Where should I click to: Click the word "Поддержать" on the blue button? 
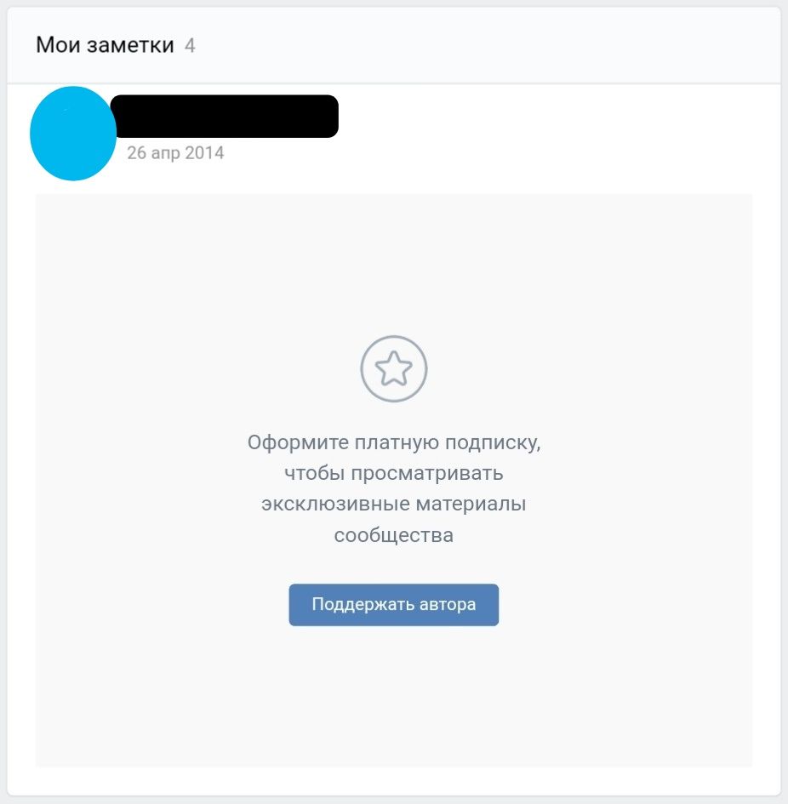click(x=363, y=605)
